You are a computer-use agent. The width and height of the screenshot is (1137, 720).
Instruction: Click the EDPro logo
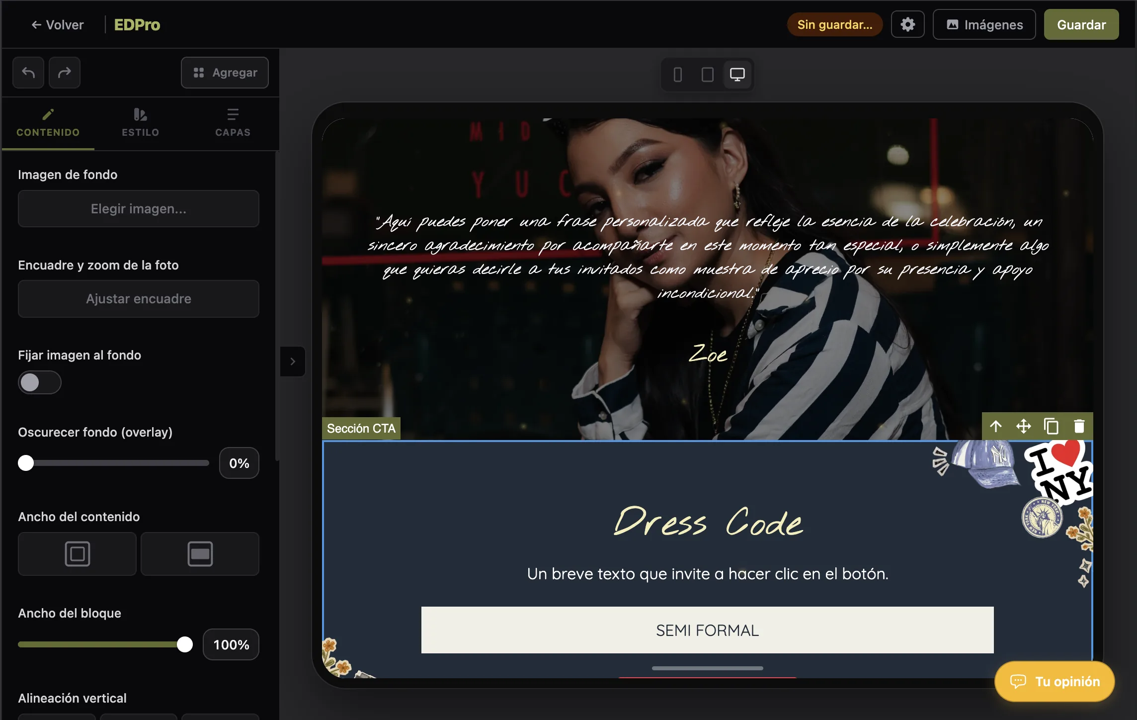[137, 25]
